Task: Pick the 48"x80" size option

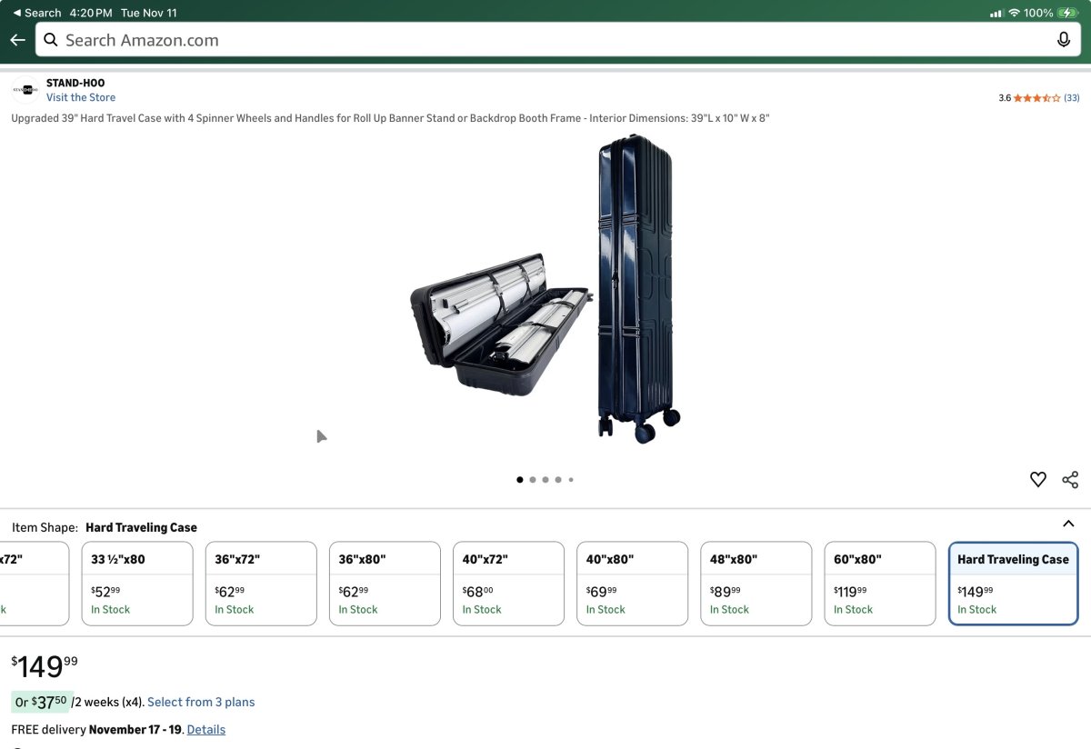Action: 756,584
